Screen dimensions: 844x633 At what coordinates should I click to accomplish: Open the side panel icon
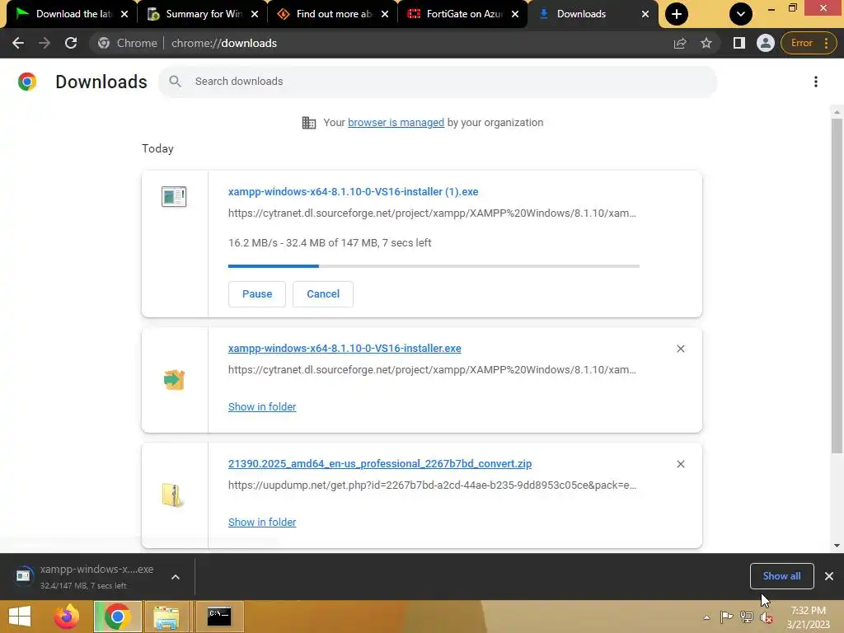point(739,43)
